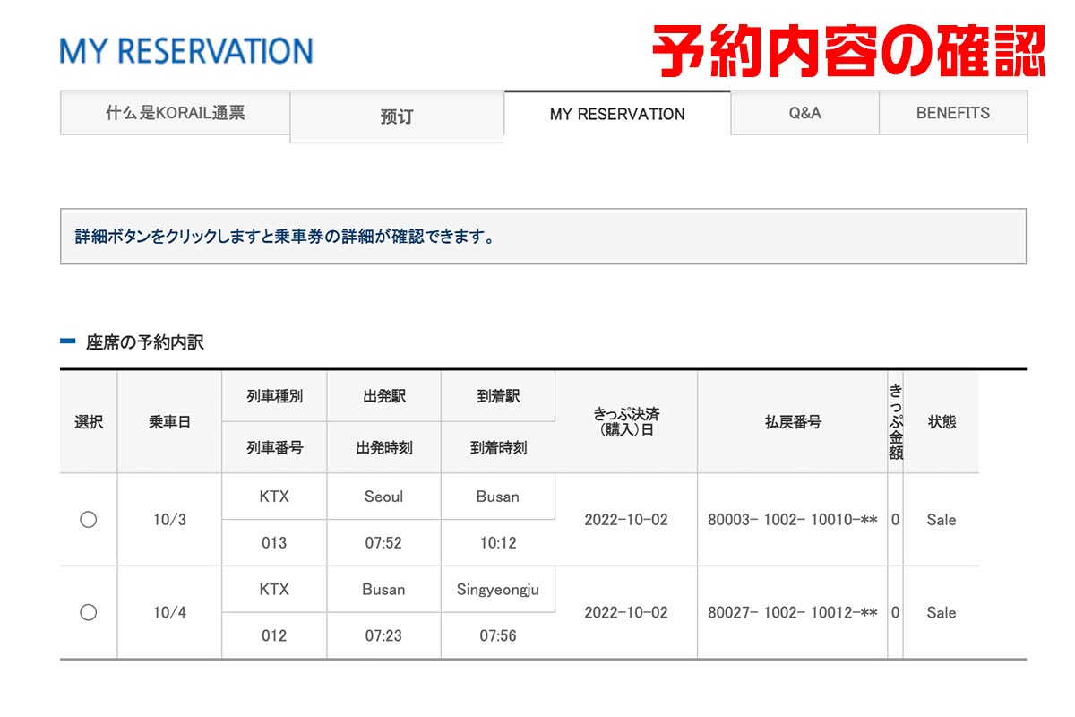The image size is (1075, 717).
Task: Click the MY RESERVATION page heading
Action: [186, 50]
